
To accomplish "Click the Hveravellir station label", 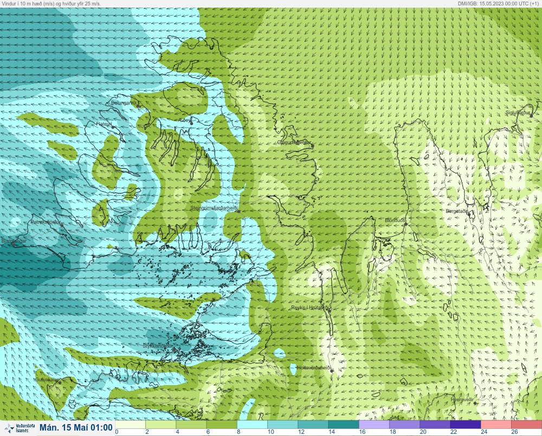I will (x=462, y=400).
